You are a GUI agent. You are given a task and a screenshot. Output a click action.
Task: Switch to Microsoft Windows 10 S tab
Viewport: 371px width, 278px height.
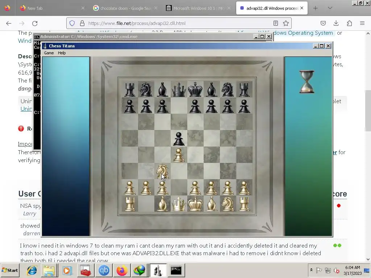tap(199, 8)
